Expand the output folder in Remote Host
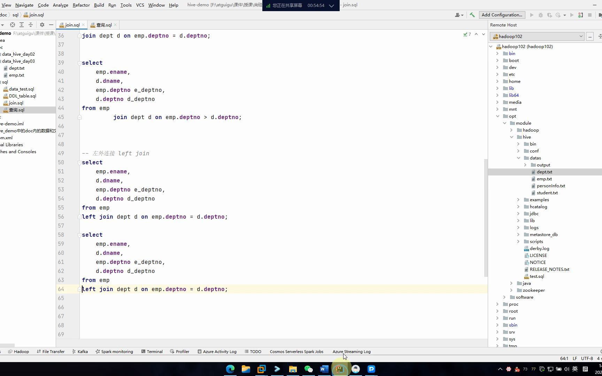The image size is (602, 376). pyautogui.click(x=525, y=165)
